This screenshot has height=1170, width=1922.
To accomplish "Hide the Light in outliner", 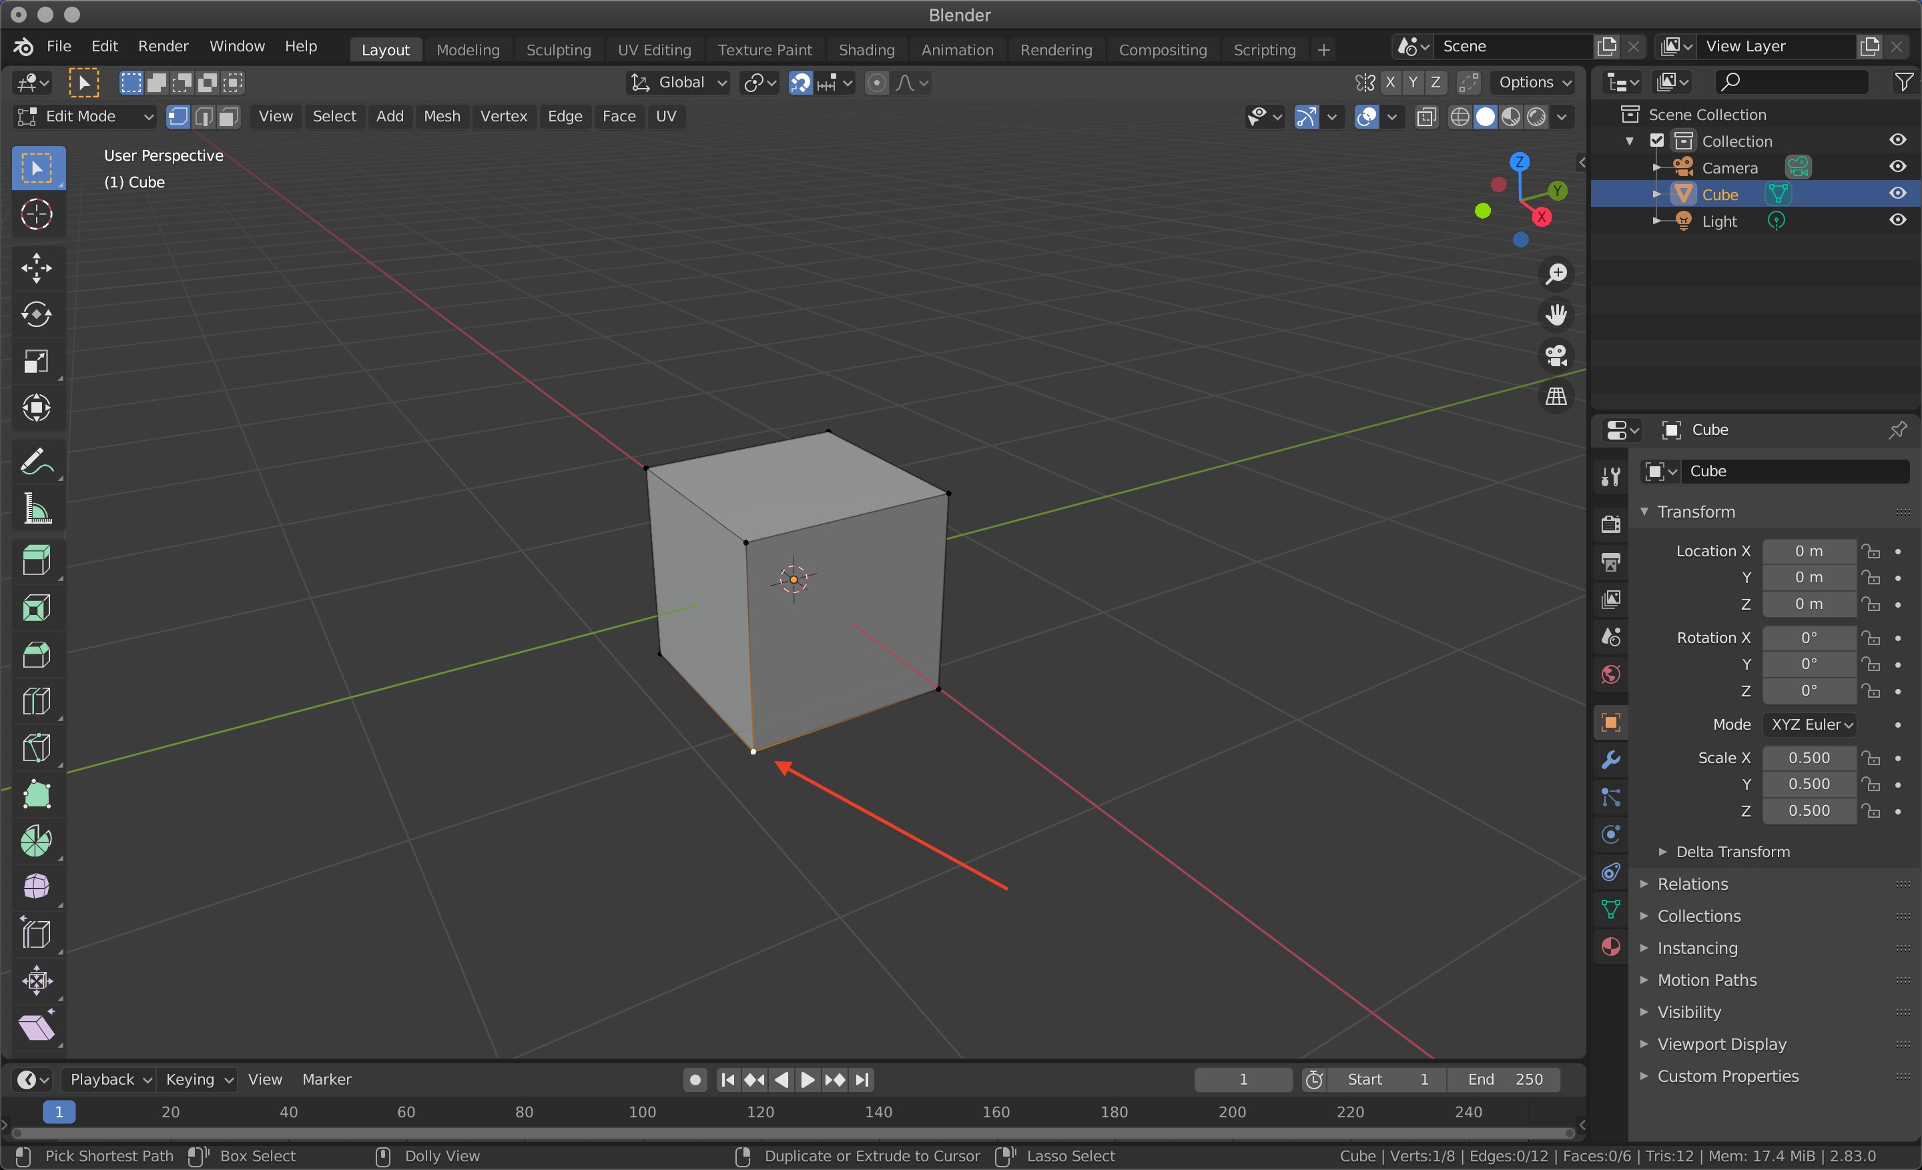I will coord(1898,221).
